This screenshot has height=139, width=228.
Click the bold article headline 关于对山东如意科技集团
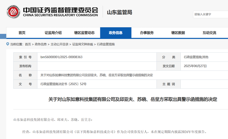pos(133,99)
